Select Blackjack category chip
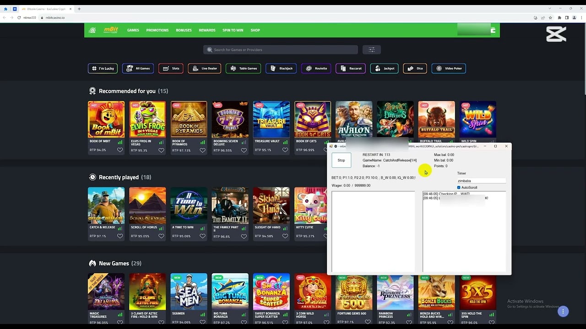The height and width of the screenshot is (329, 586). 281,69
